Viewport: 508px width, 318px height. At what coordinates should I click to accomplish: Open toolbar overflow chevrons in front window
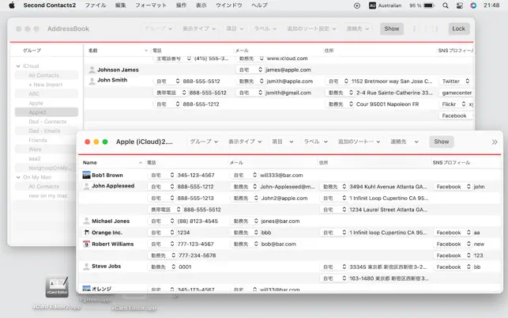click(x=495, y=142)
